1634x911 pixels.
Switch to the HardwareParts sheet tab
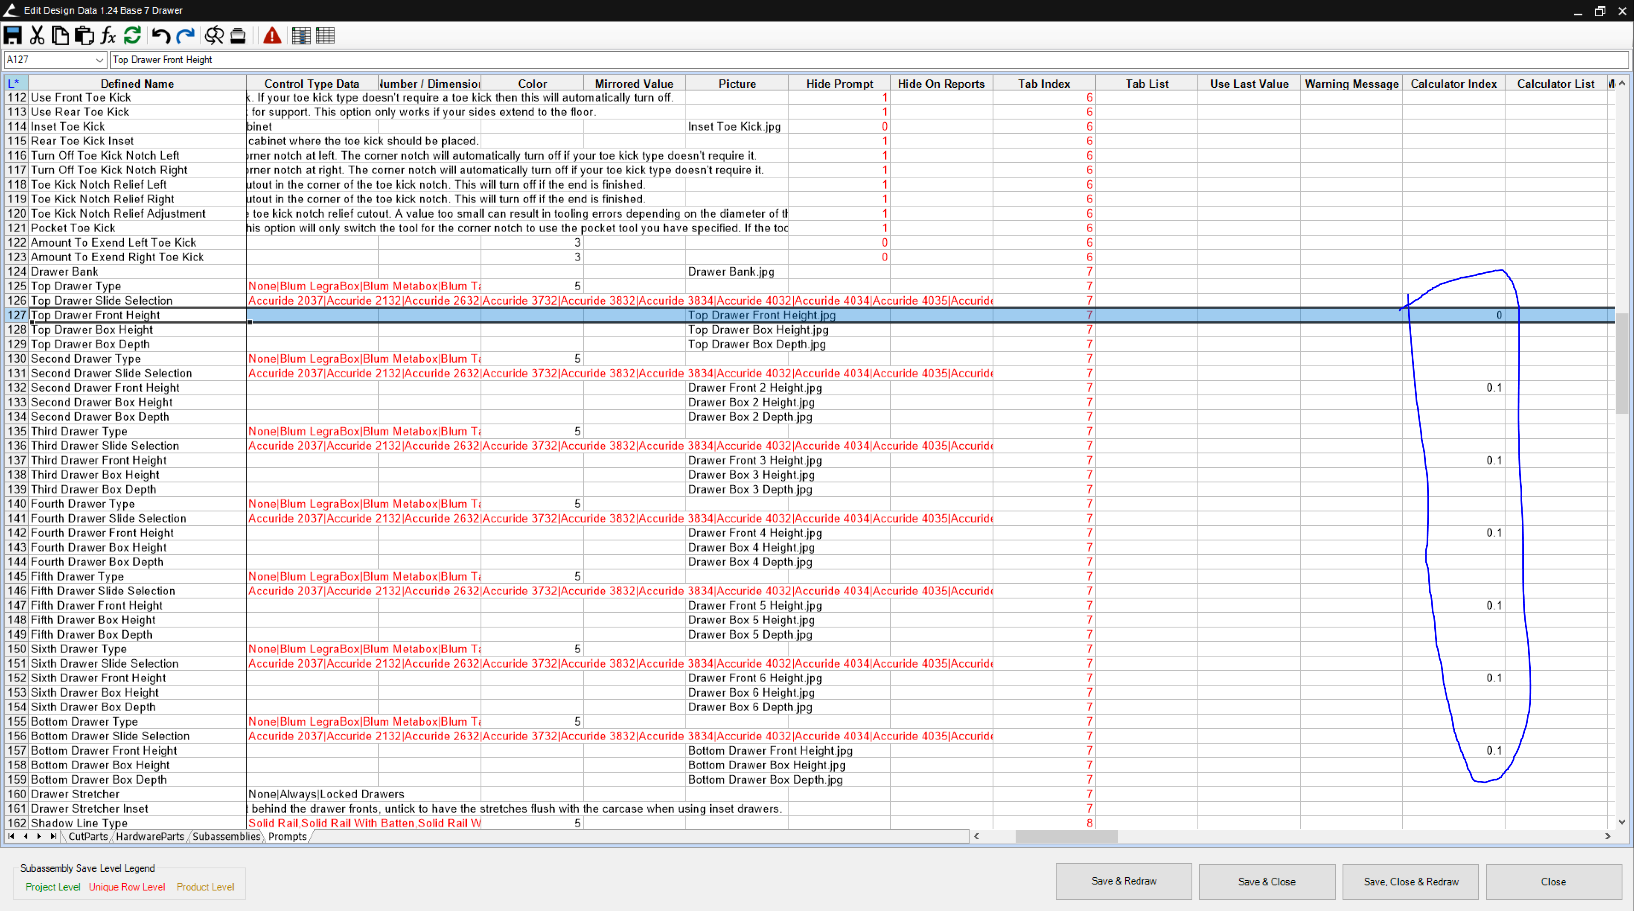click(x=150, y=836)
